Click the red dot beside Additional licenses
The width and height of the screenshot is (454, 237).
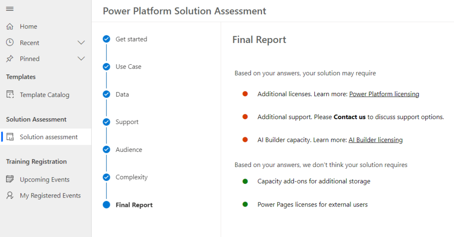pyautogui.click(x=245, y=94)
